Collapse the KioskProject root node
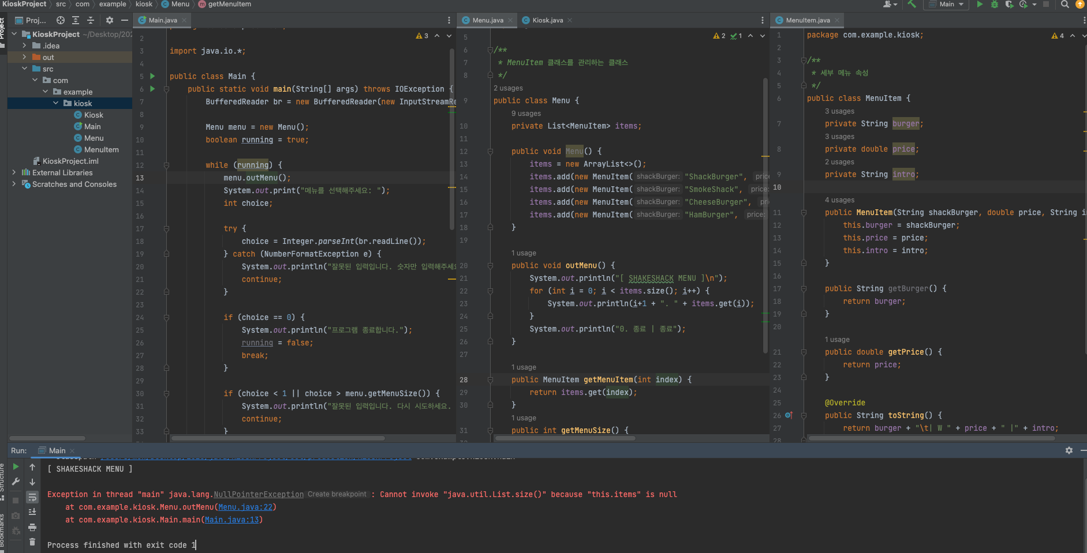1087x553 pixels. tap(14, 34)
